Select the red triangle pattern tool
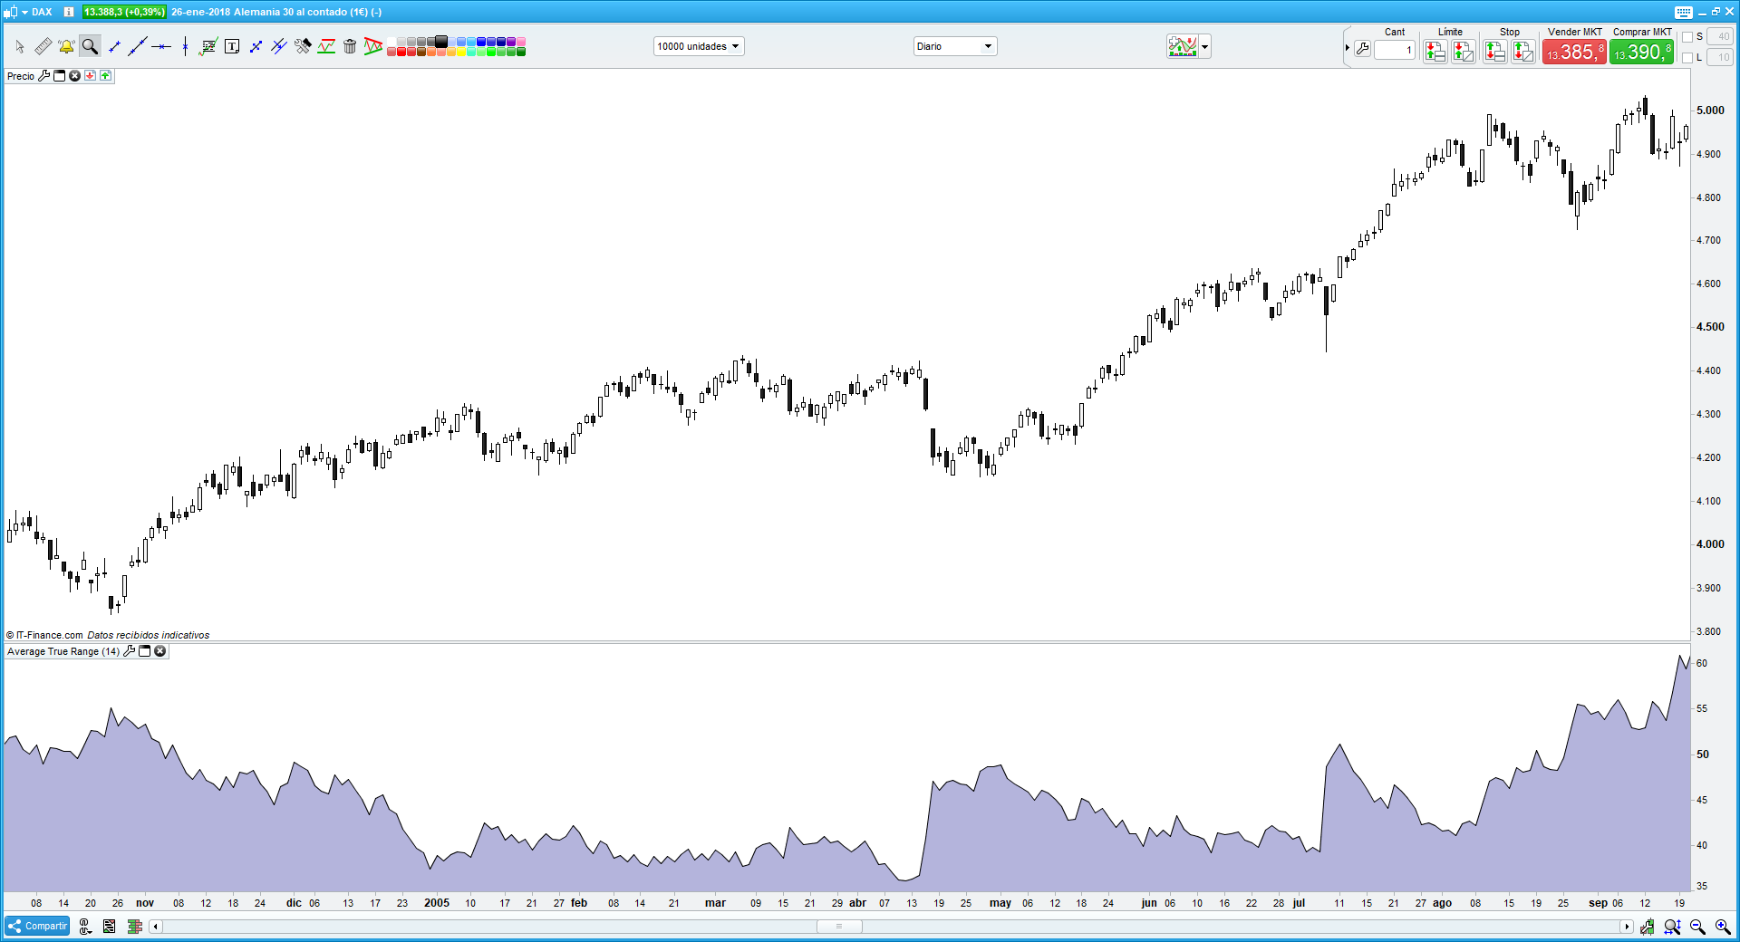 point(372,46)
